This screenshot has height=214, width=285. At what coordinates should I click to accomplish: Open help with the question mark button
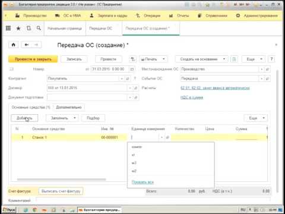point(271,59)
